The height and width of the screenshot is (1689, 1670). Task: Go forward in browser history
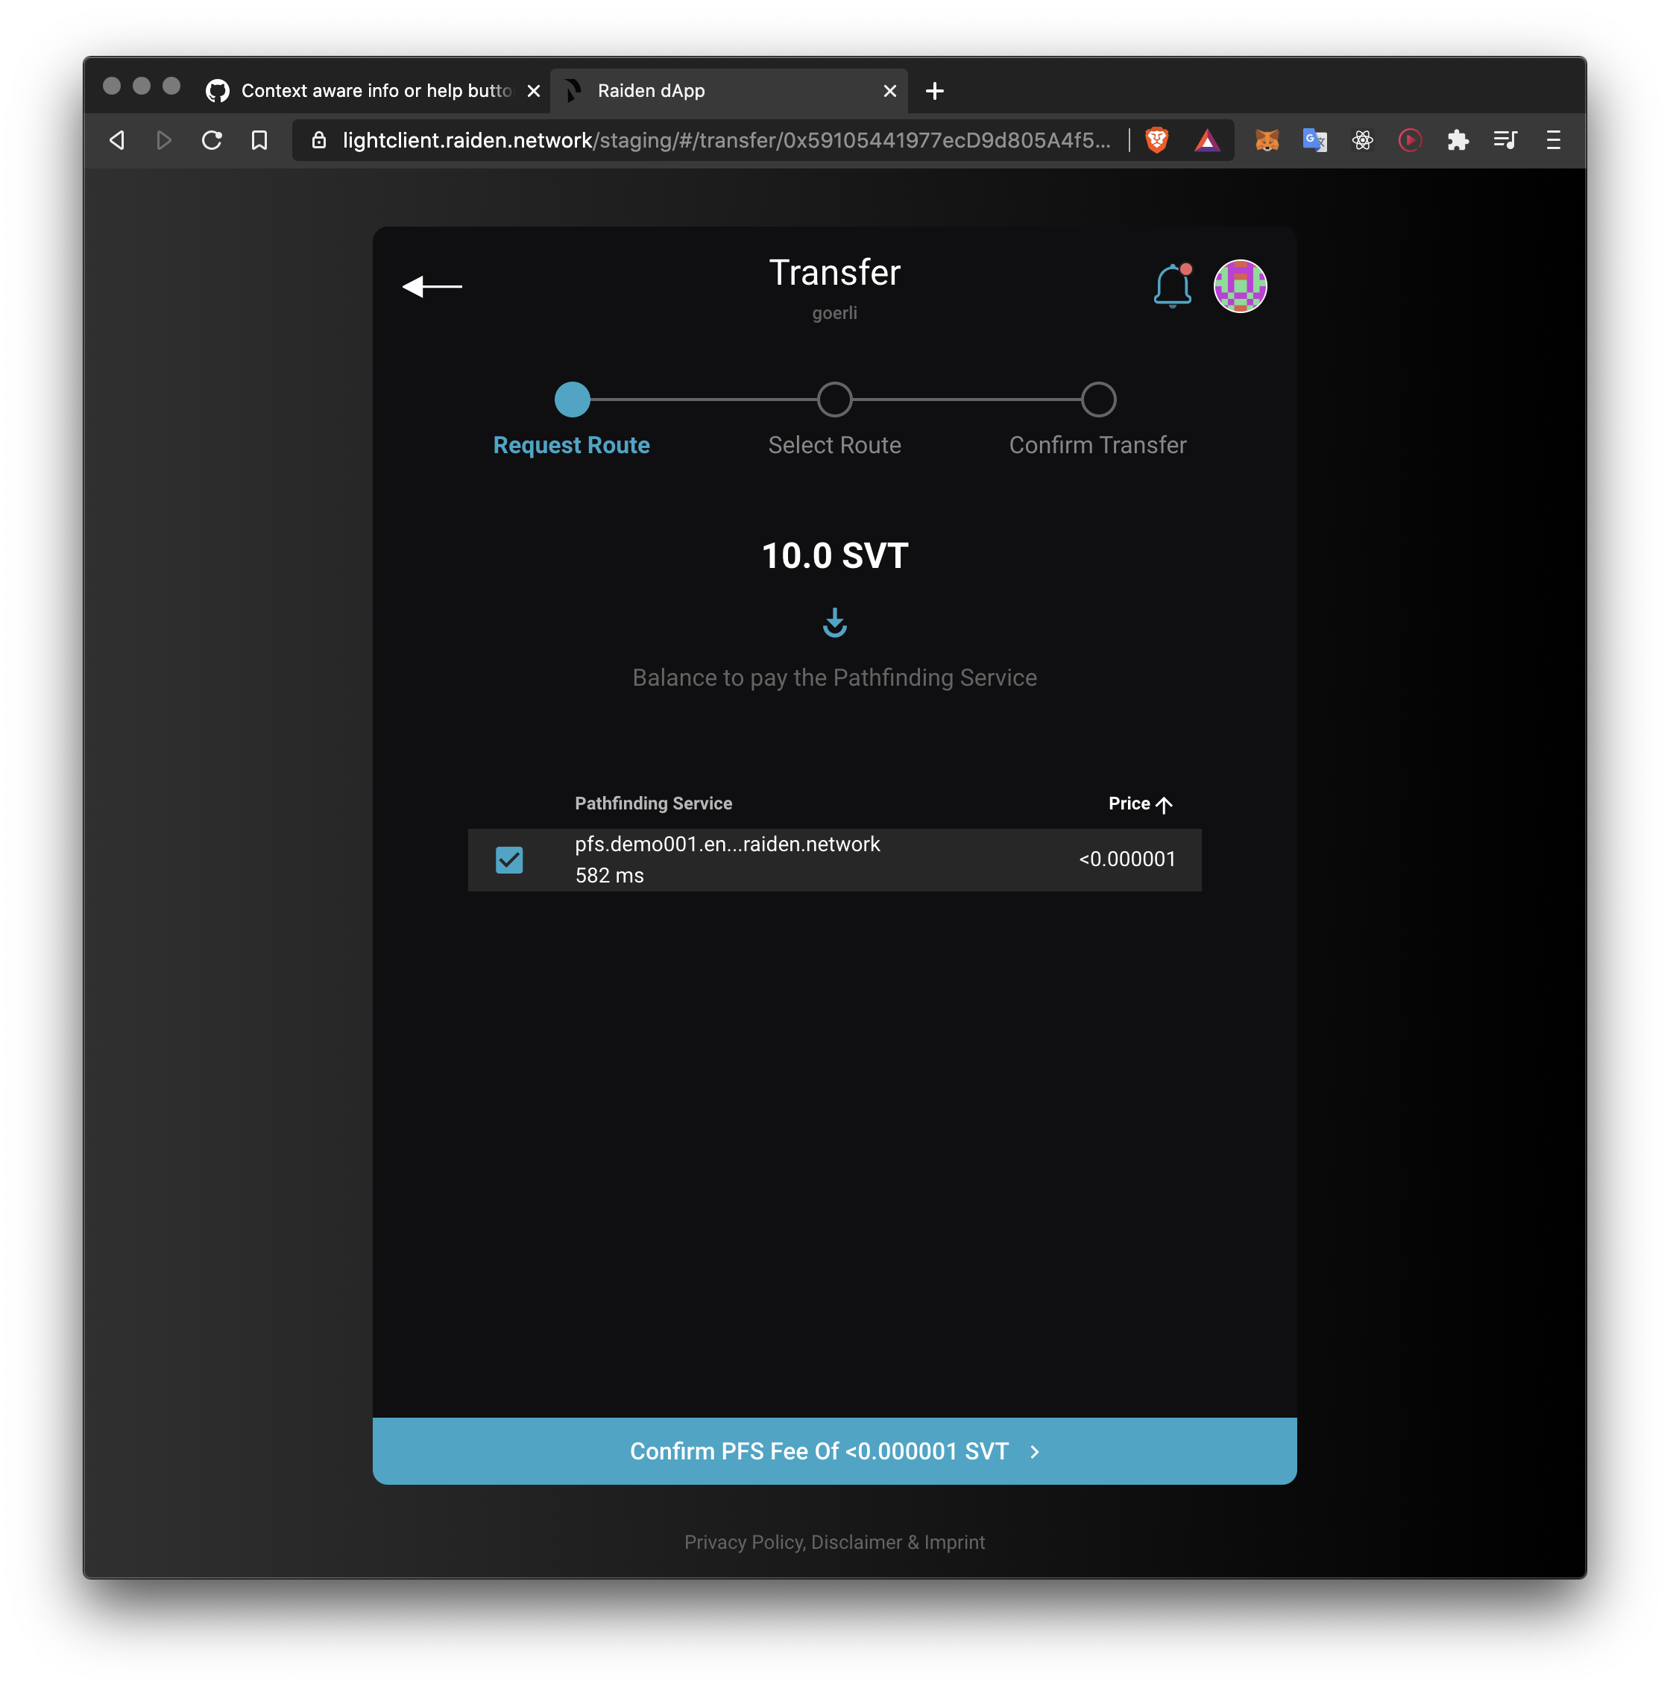(x=163, y=140)
